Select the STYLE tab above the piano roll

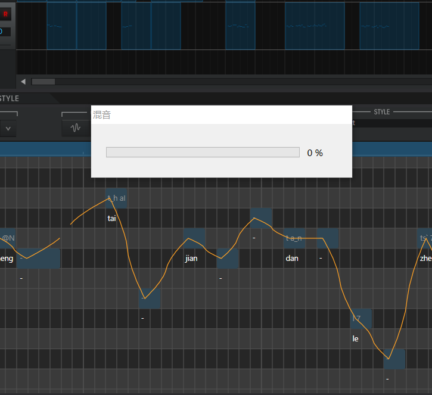[10, 99]
